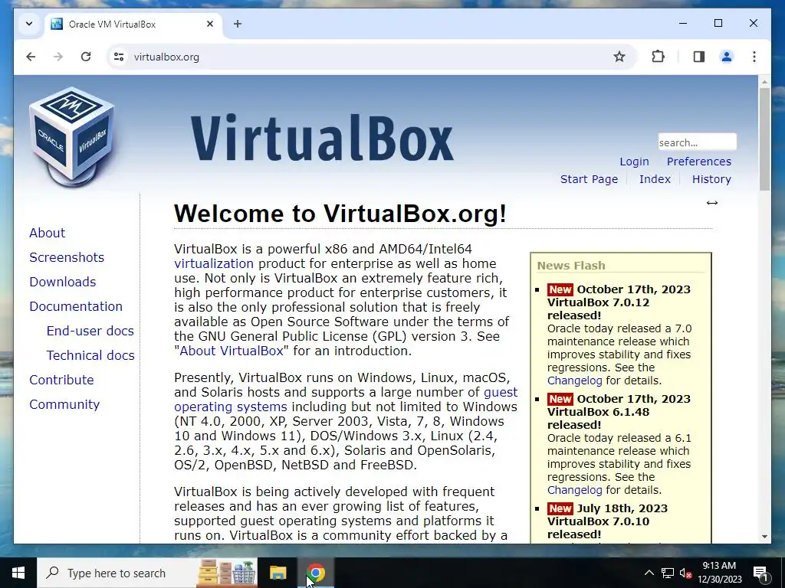Image resolution: width=785 pixels, height=588 pixels.
Task: Open Downloads in the sidebar
Action: [x=63, y=282]
